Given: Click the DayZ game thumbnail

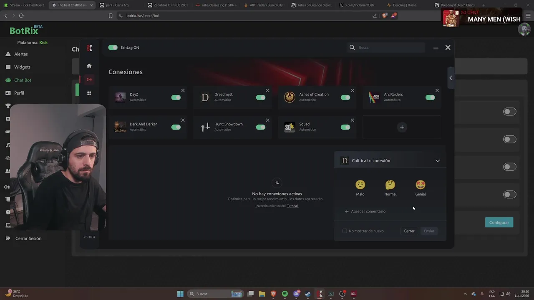Looking at the screenshot, I should 120,97.
